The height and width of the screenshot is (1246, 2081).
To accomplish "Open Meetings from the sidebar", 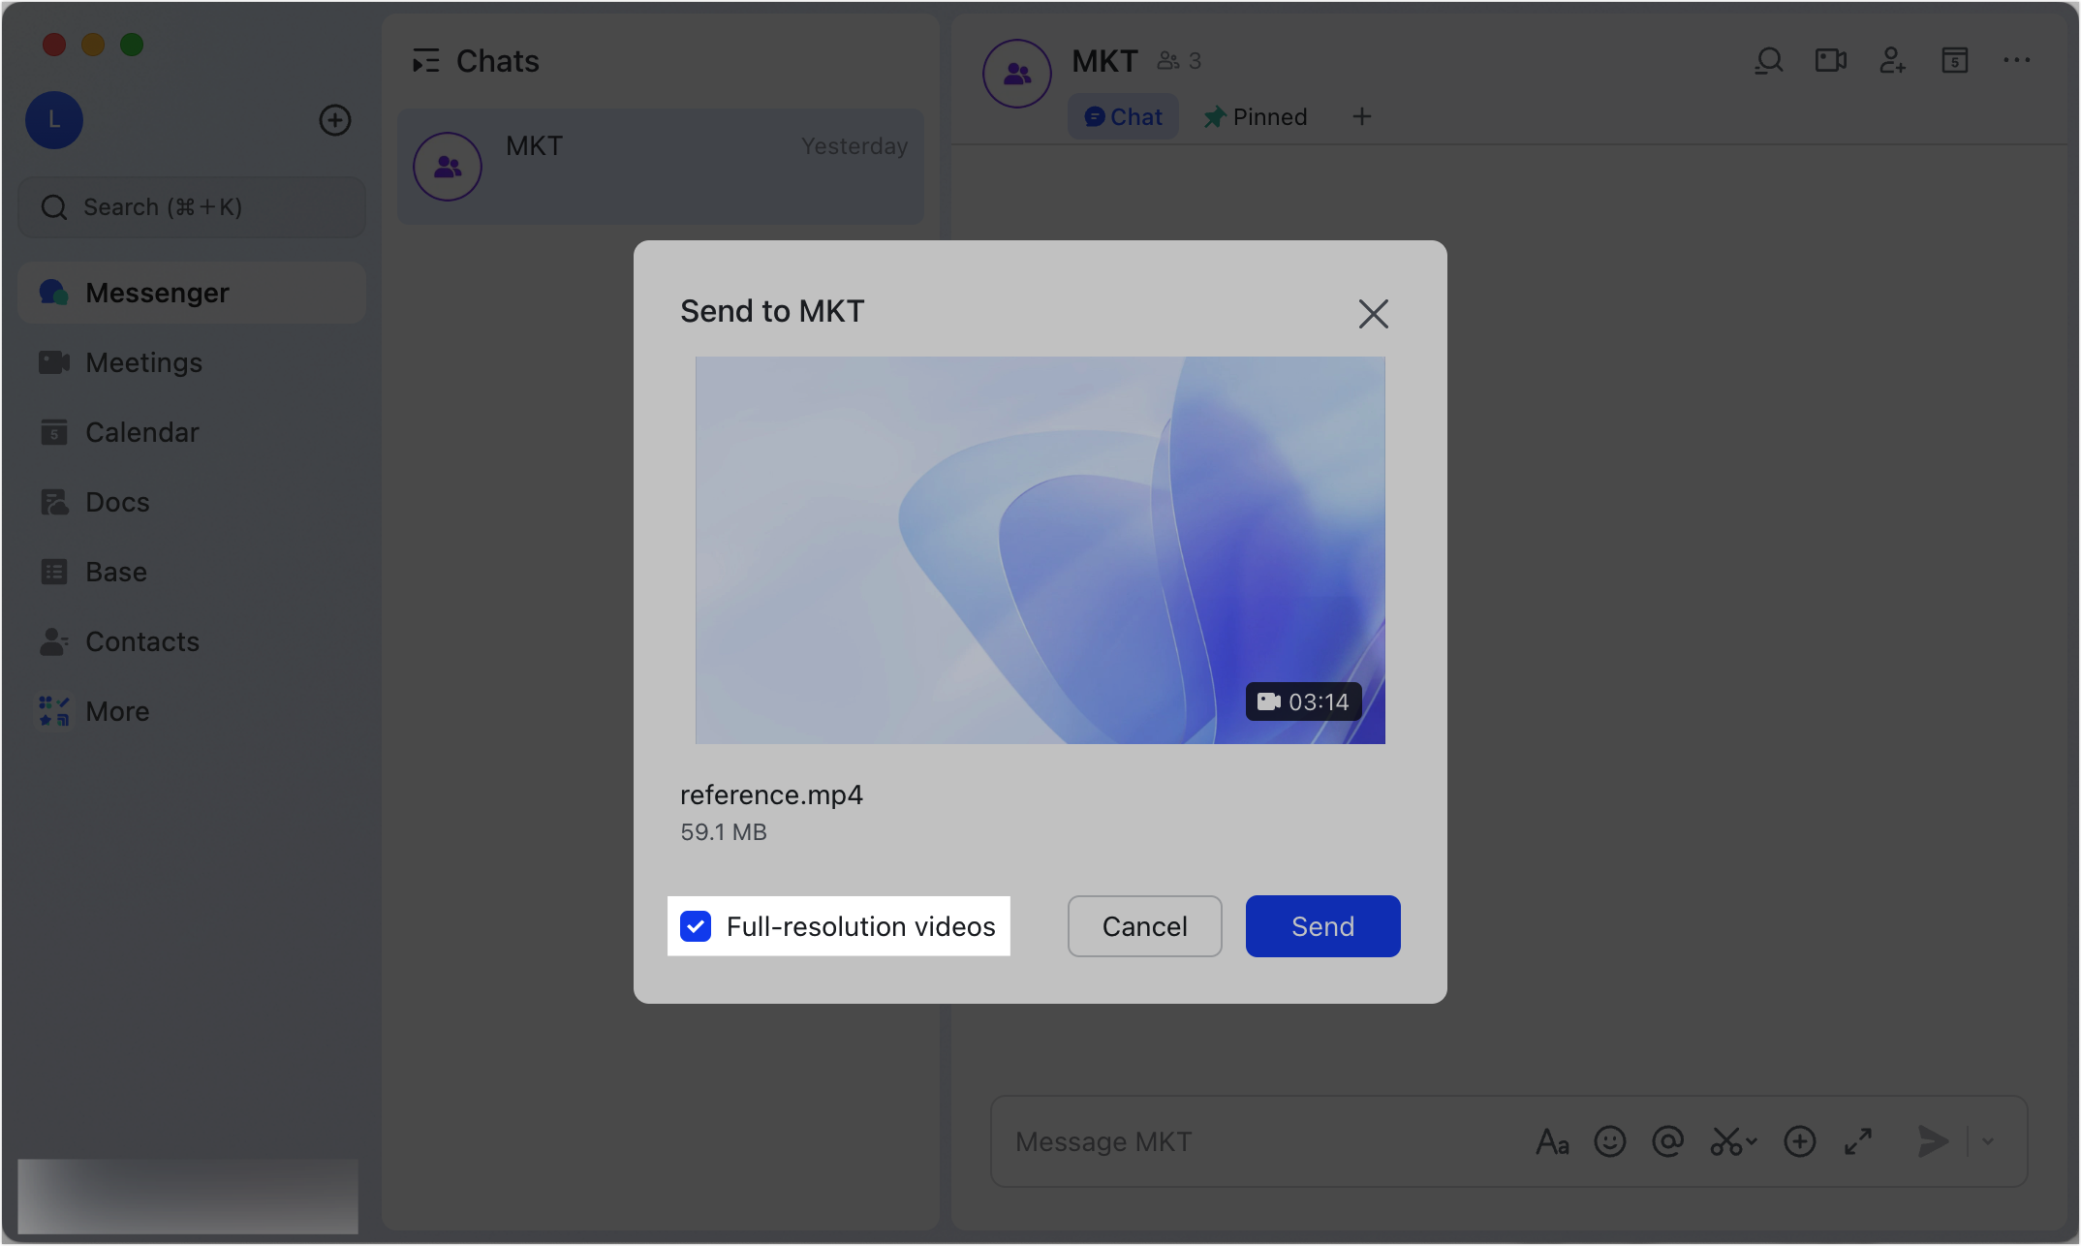I will tap(191, 362).
